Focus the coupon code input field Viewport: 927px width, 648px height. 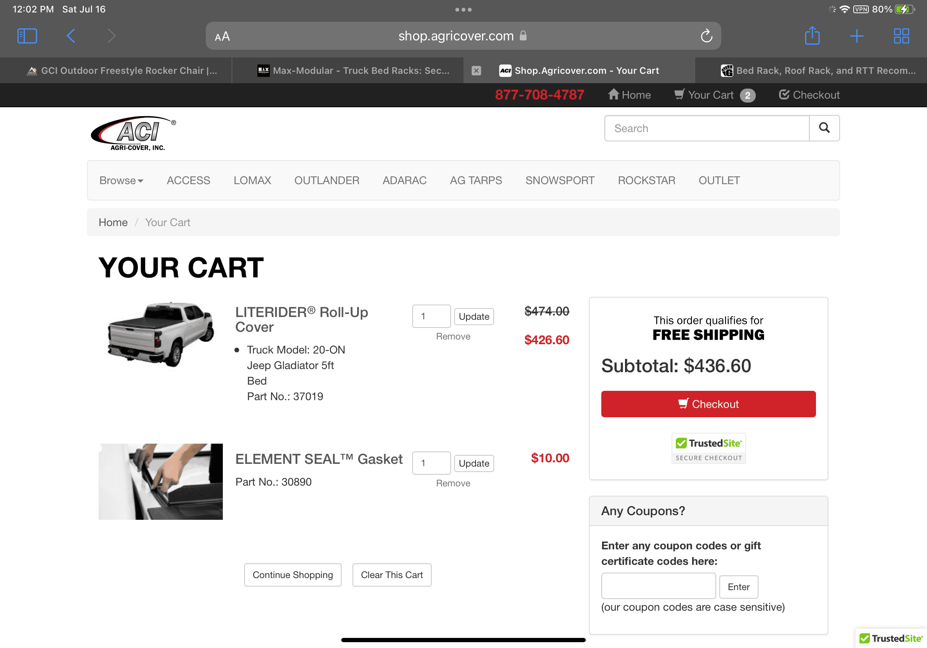(x=658, y=586)
